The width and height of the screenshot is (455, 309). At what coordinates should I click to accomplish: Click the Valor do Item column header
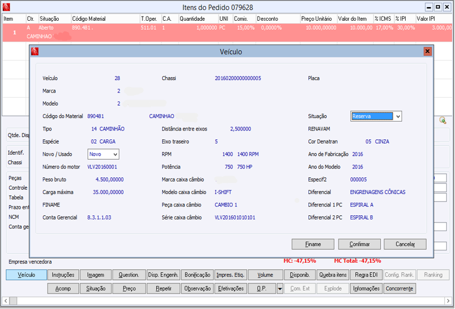coord(355,19)
